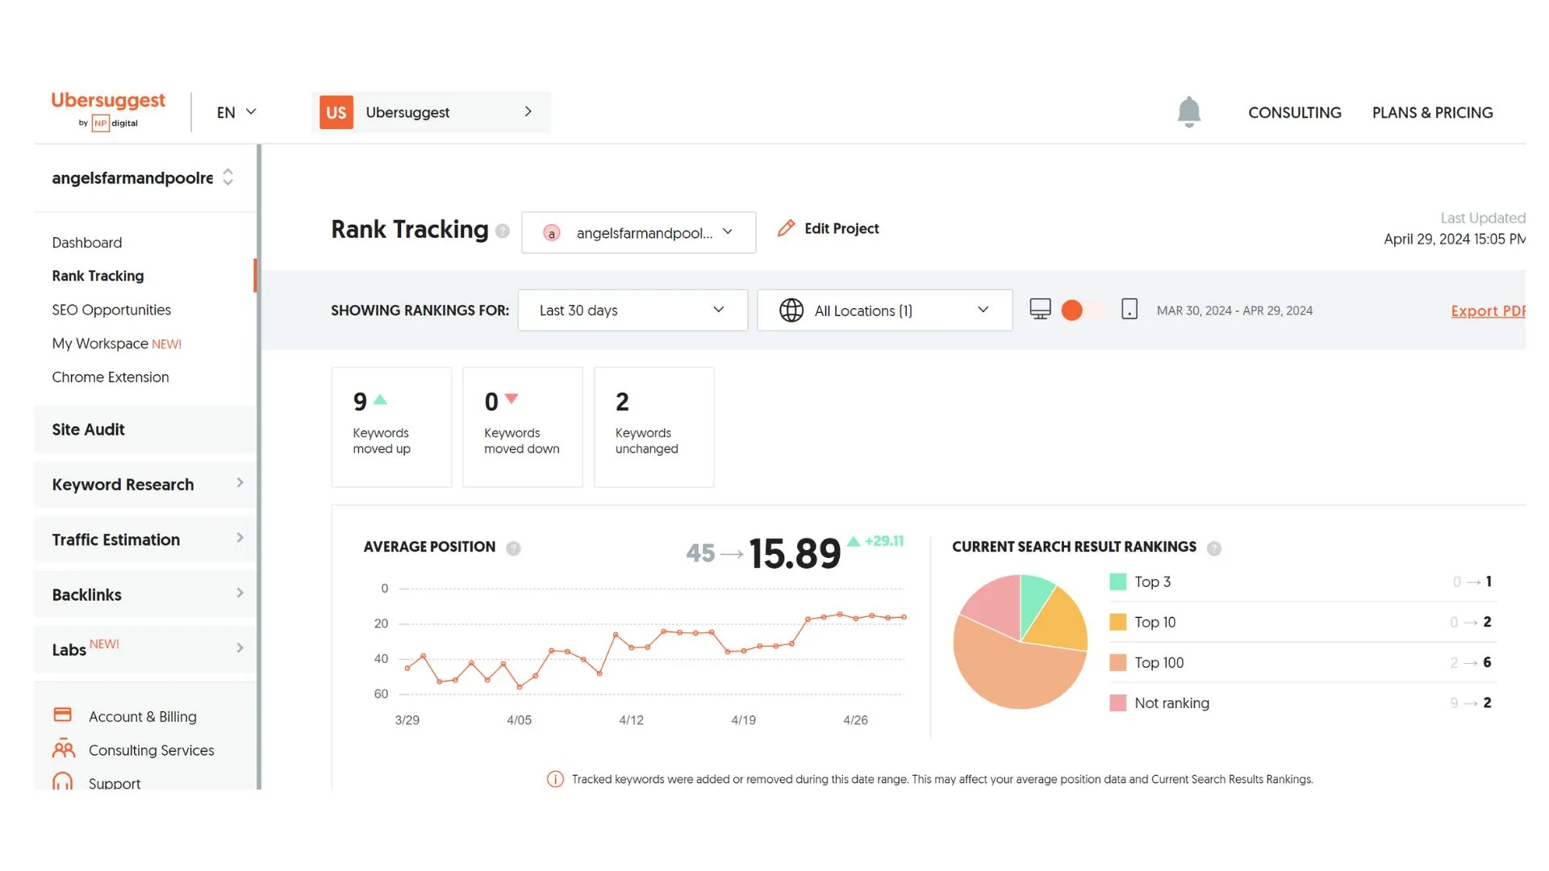Open My Workspace NEW! in the sidebar
This screenshot has height=871, width=1549.
point(117,344)
